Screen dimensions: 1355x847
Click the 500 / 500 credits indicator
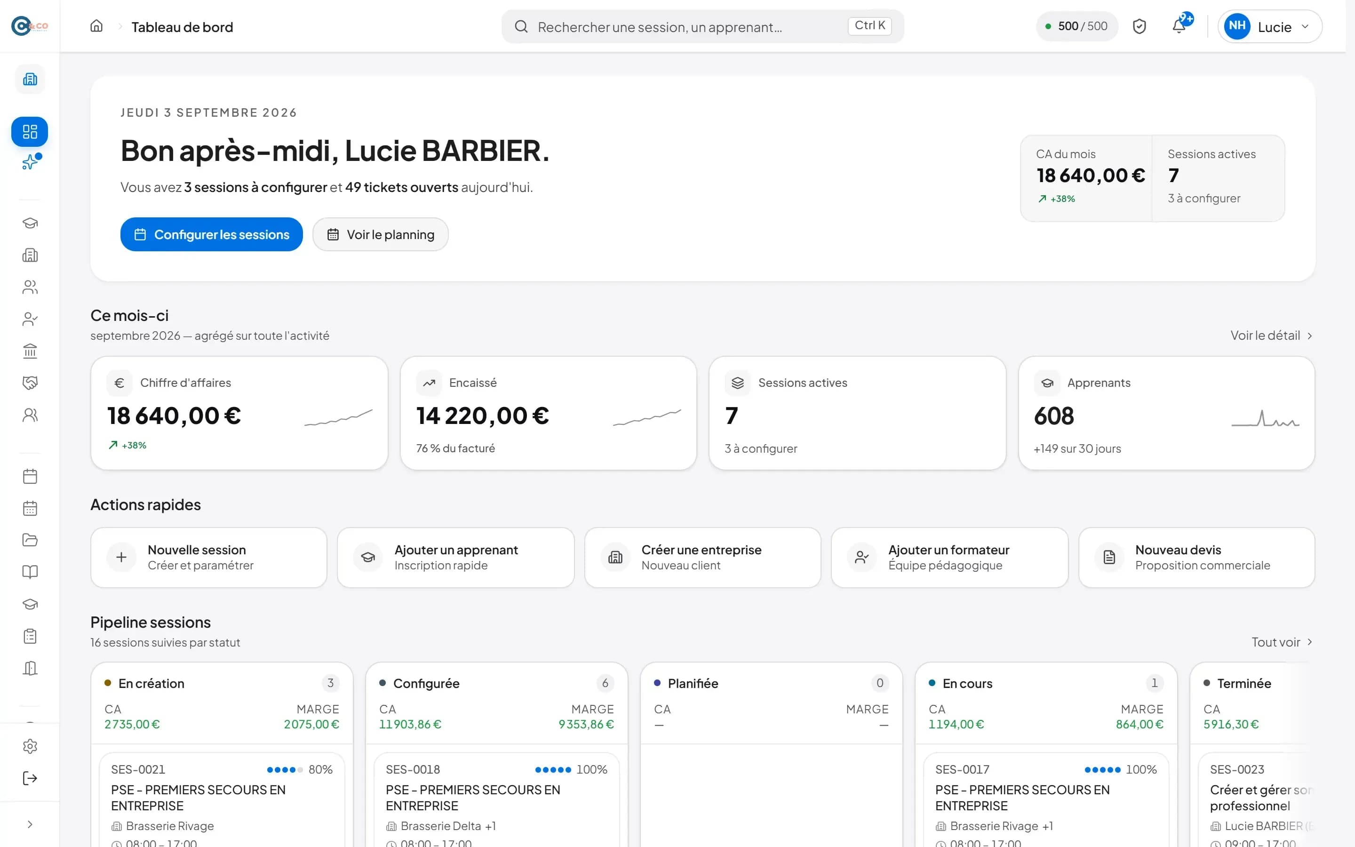click(x=1077, y=26)
